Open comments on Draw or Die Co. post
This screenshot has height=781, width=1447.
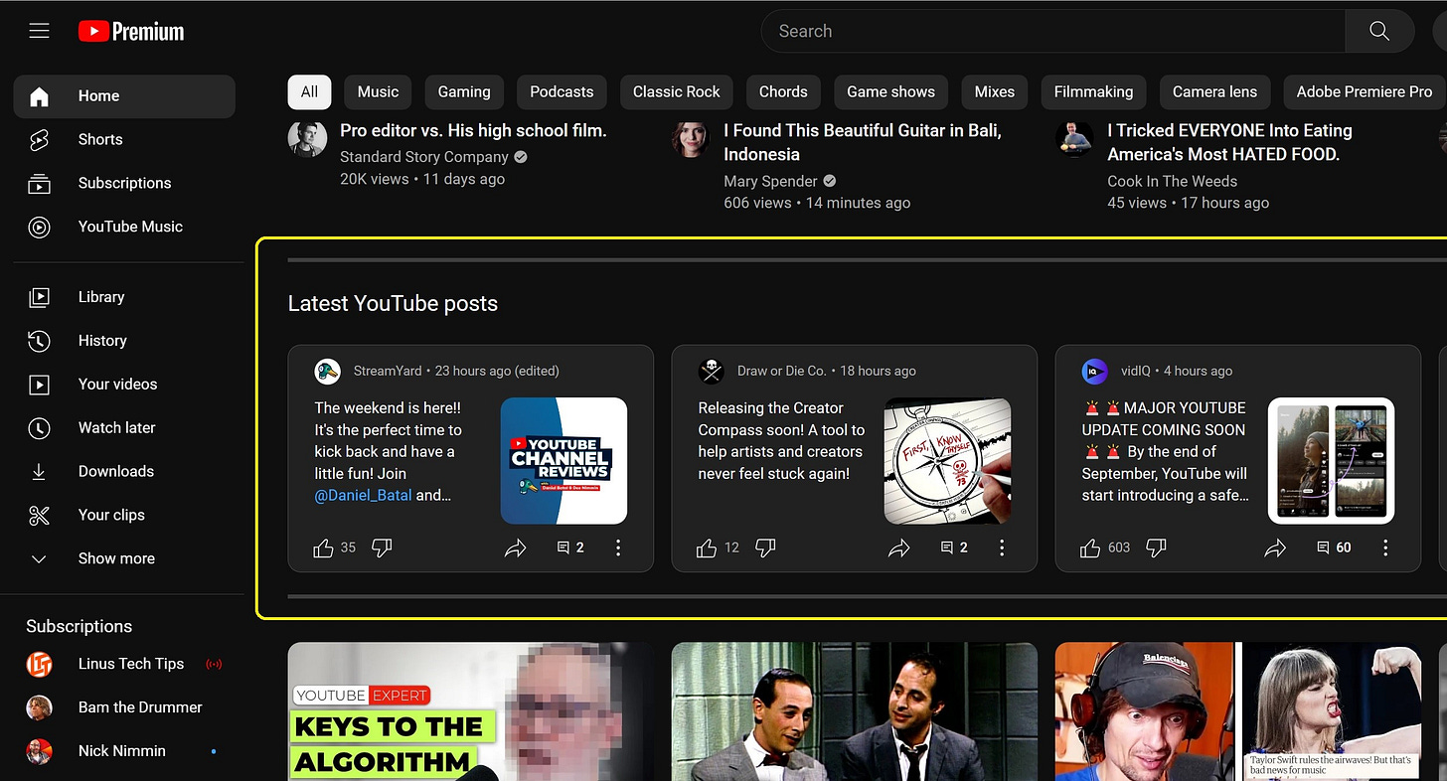pos(954,547)
